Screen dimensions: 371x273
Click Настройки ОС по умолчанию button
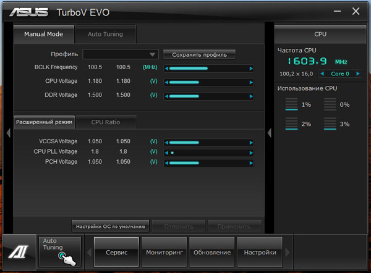(111, 227)
